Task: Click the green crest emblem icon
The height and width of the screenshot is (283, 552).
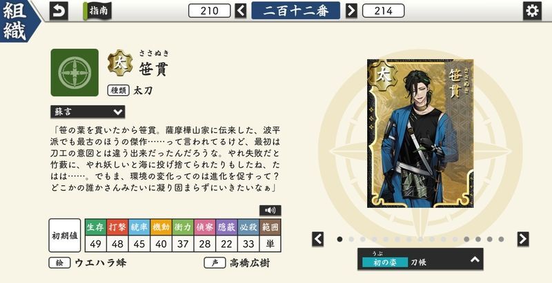Action: [x=75, y=72]
